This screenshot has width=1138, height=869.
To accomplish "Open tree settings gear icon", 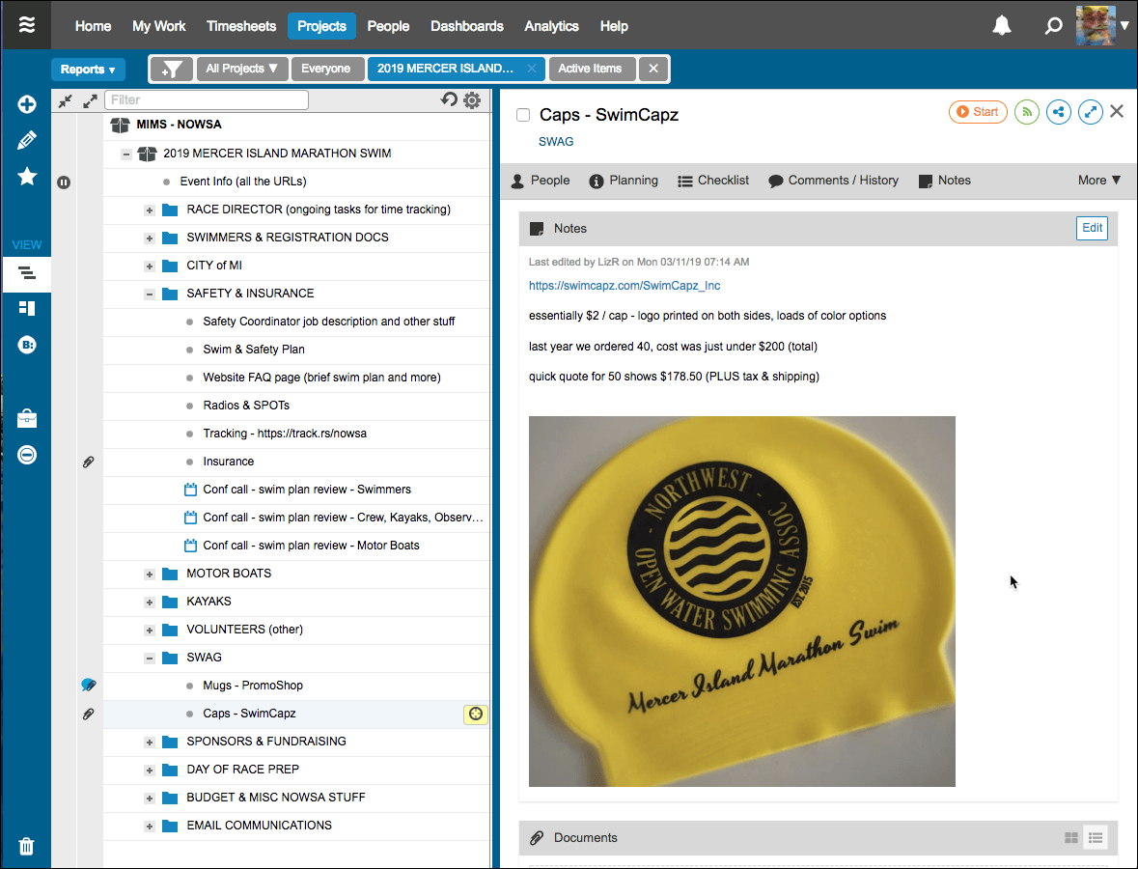I will tap(472, 100).
